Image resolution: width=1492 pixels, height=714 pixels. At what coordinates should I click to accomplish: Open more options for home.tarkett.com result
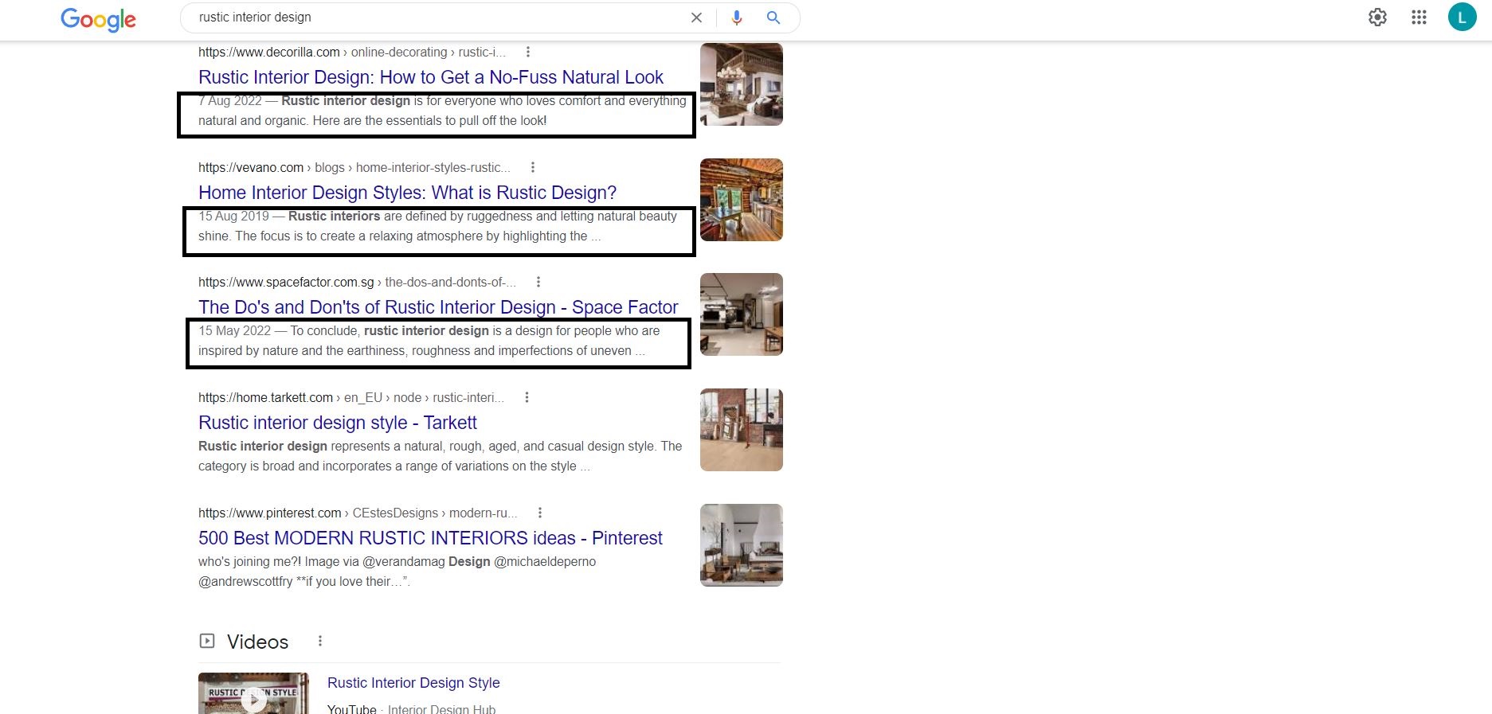coord(527,397)
